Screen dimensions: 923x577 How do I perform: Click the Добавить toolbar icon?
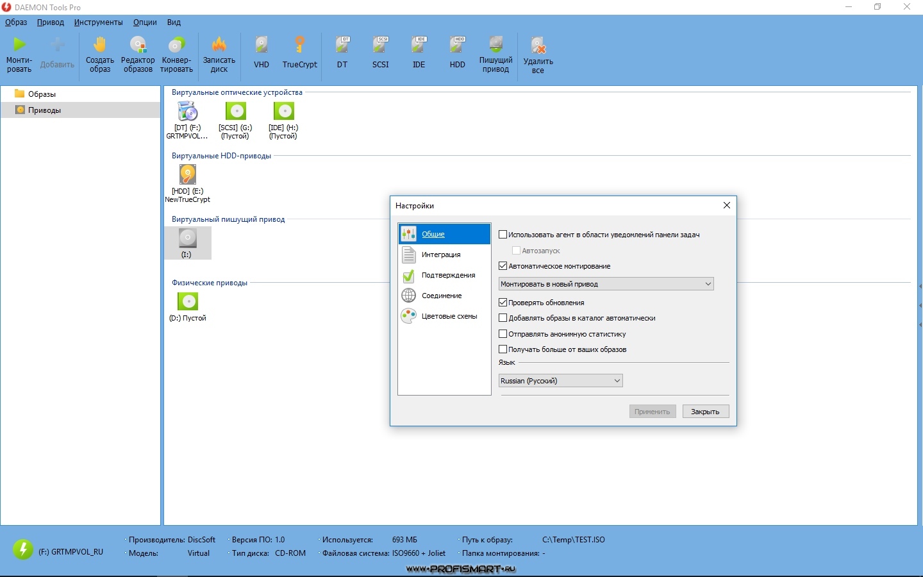(57, 54)
